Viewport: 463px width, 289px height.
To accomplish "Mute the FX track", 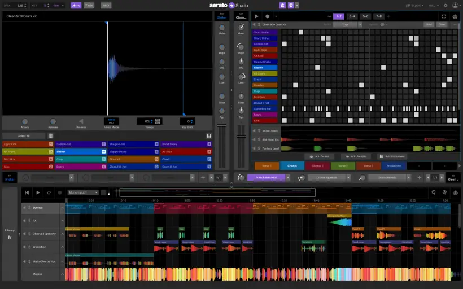I will coord(24,220).
